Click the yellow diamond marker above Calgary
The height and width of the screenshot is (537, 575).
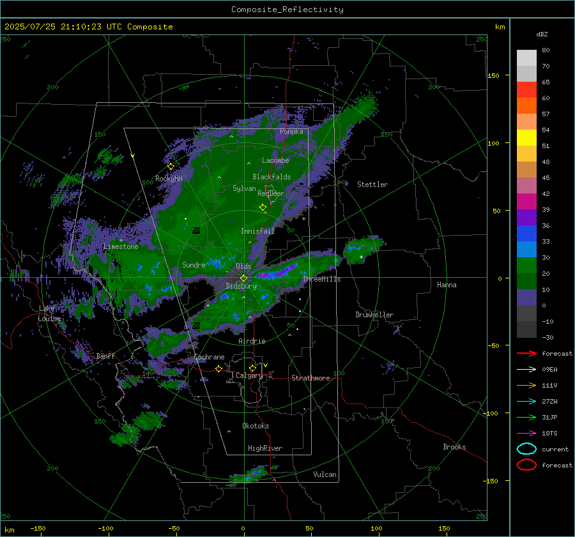coord(252,368)
